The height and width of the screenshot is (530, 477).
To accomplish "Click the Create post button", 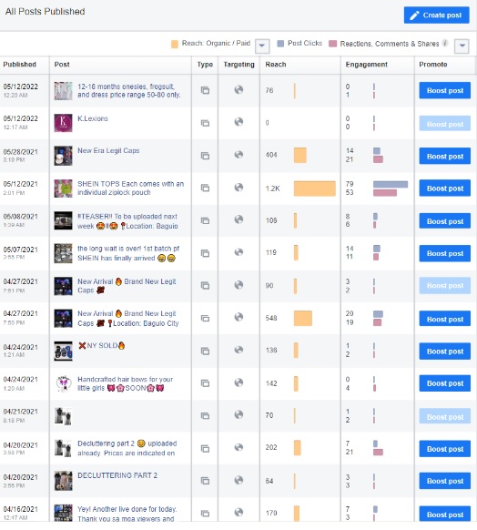I will pyautogui.click(x=436, y=15).
